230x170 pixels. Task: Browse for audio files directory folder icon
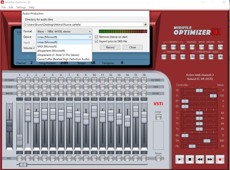[146, 25]
